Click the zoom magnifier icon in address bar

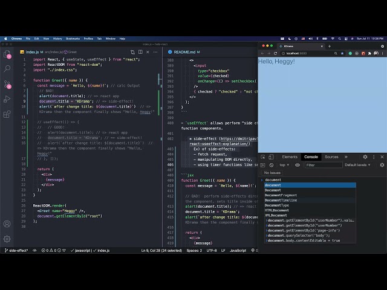(x=336, y=53)
